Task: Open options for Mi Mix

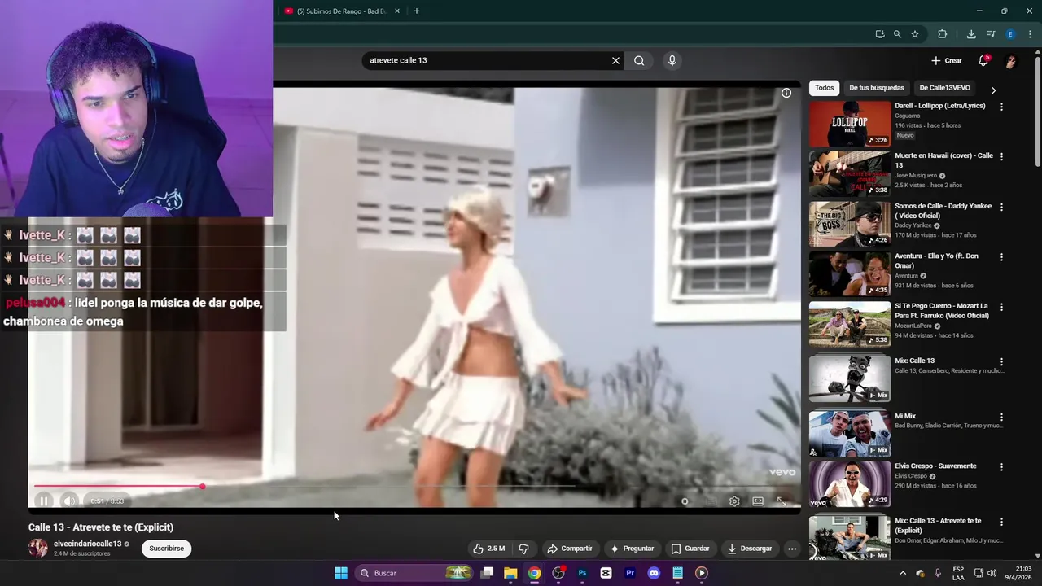Action: coord(1001,418)
